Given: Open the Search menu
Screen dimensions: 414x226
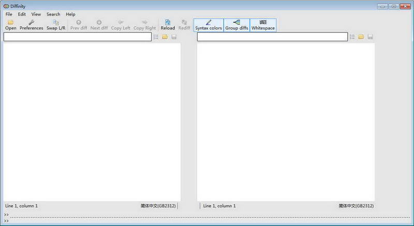Looking at the screenshot, I should (53, 14).
